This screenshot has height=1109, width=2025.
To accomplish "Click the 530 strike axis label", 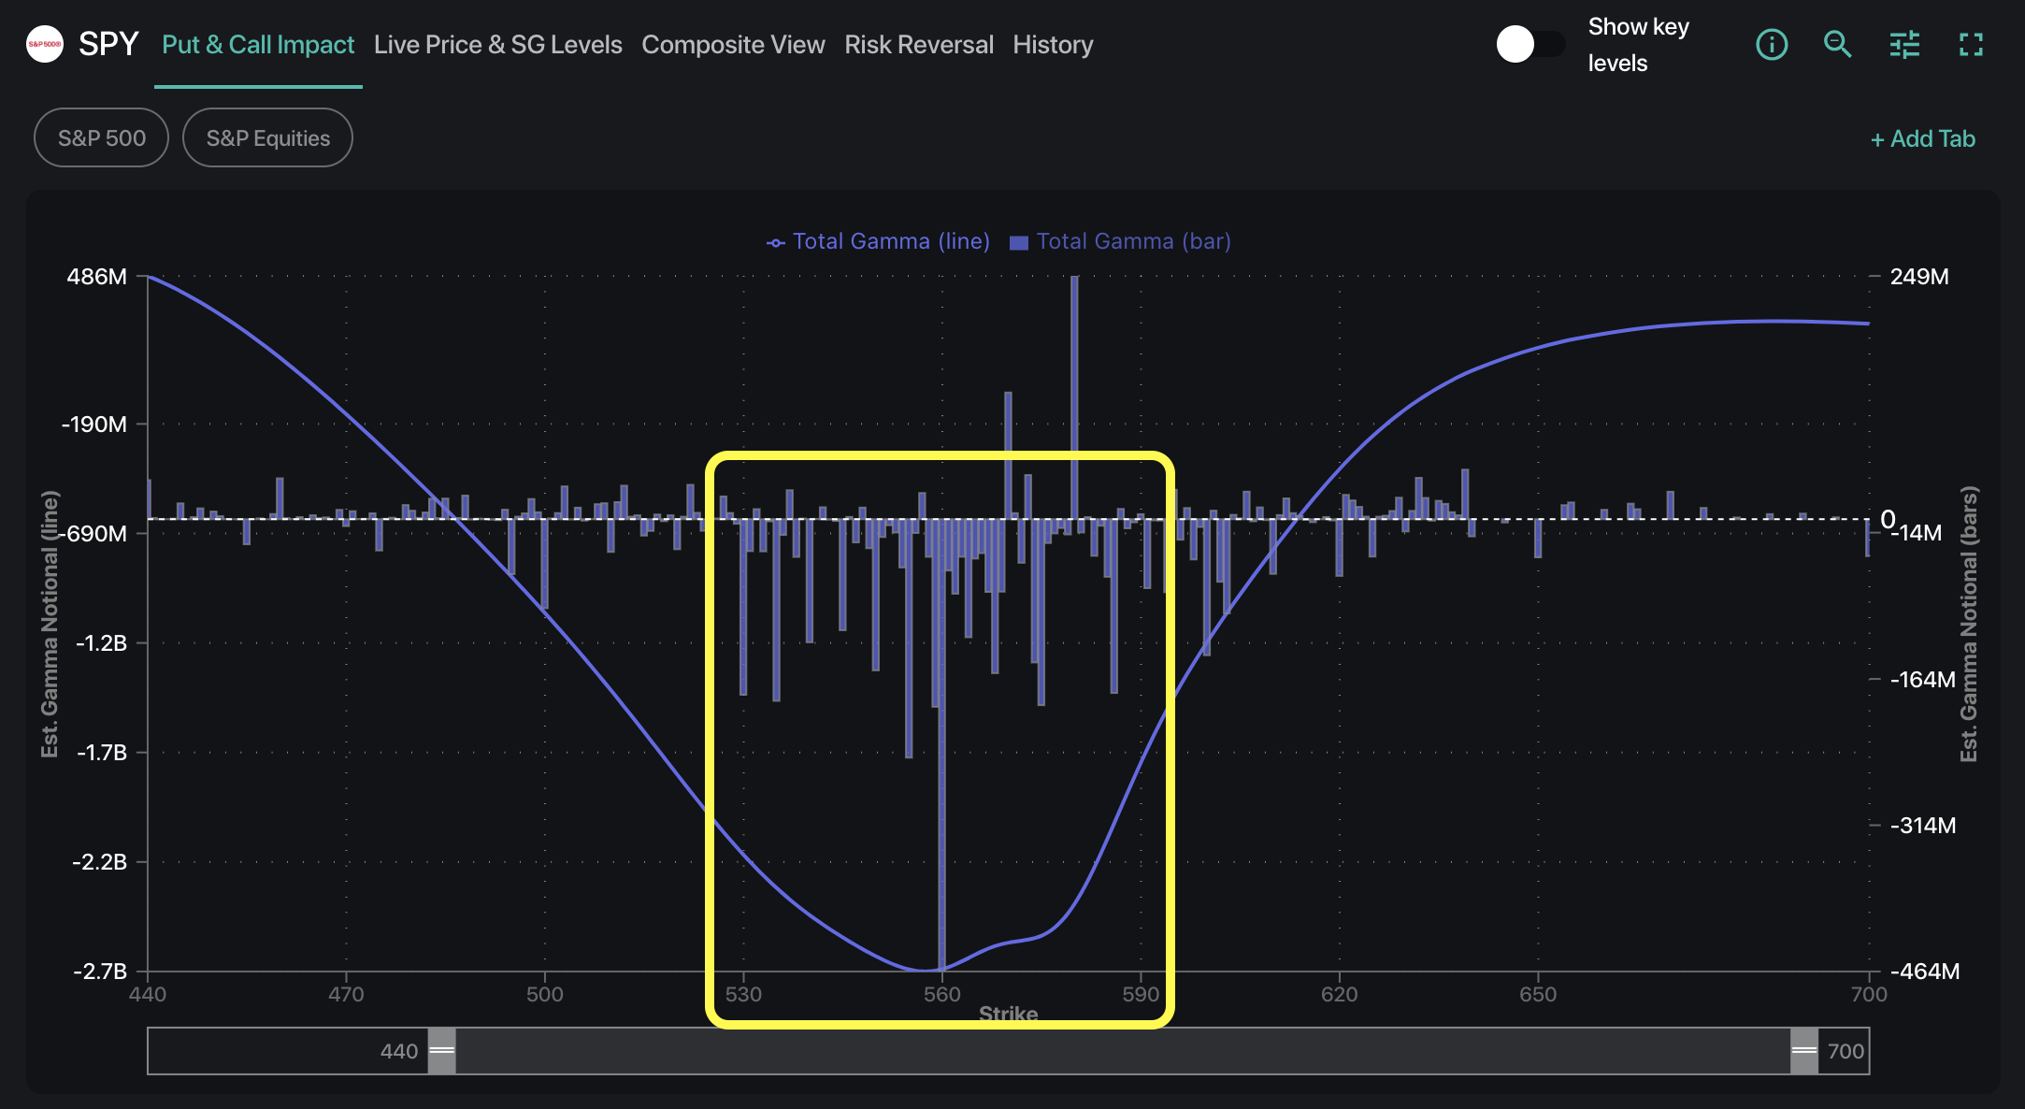I will (x=743, y=994).
